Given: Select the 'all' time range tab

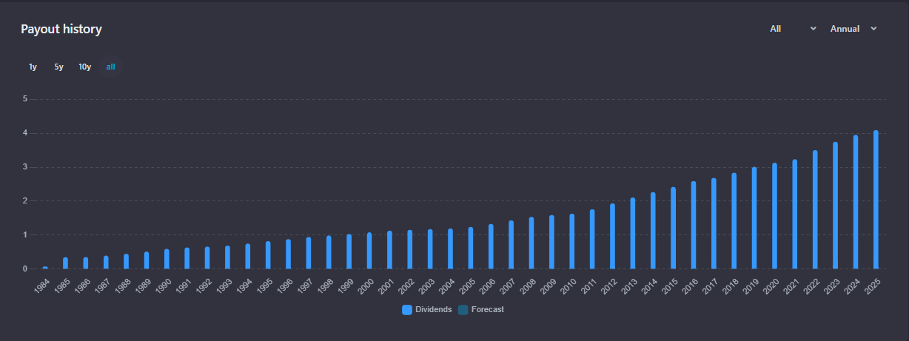Looking at the screenshot, I should tap(110, 67).
